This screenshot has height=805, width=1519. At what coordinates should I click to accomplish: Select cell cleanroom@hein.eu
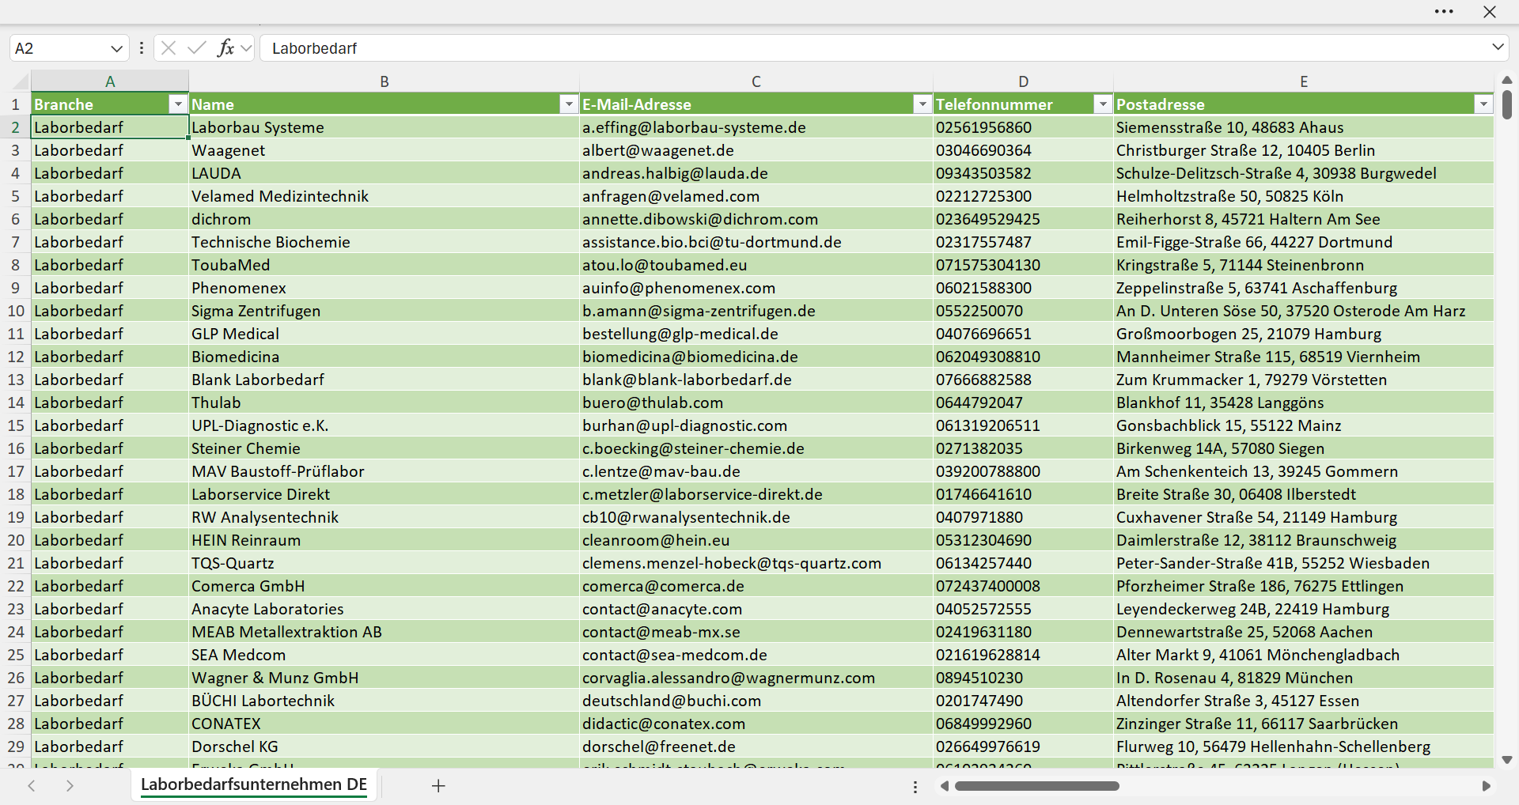tap(756, 540)
